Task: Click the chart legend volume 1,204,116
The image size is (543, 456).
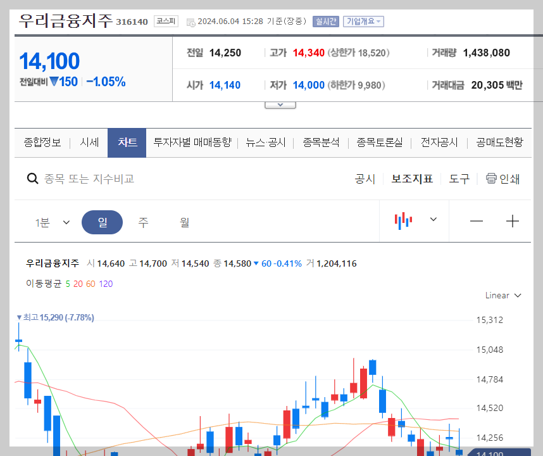Action: click(336, 263)
